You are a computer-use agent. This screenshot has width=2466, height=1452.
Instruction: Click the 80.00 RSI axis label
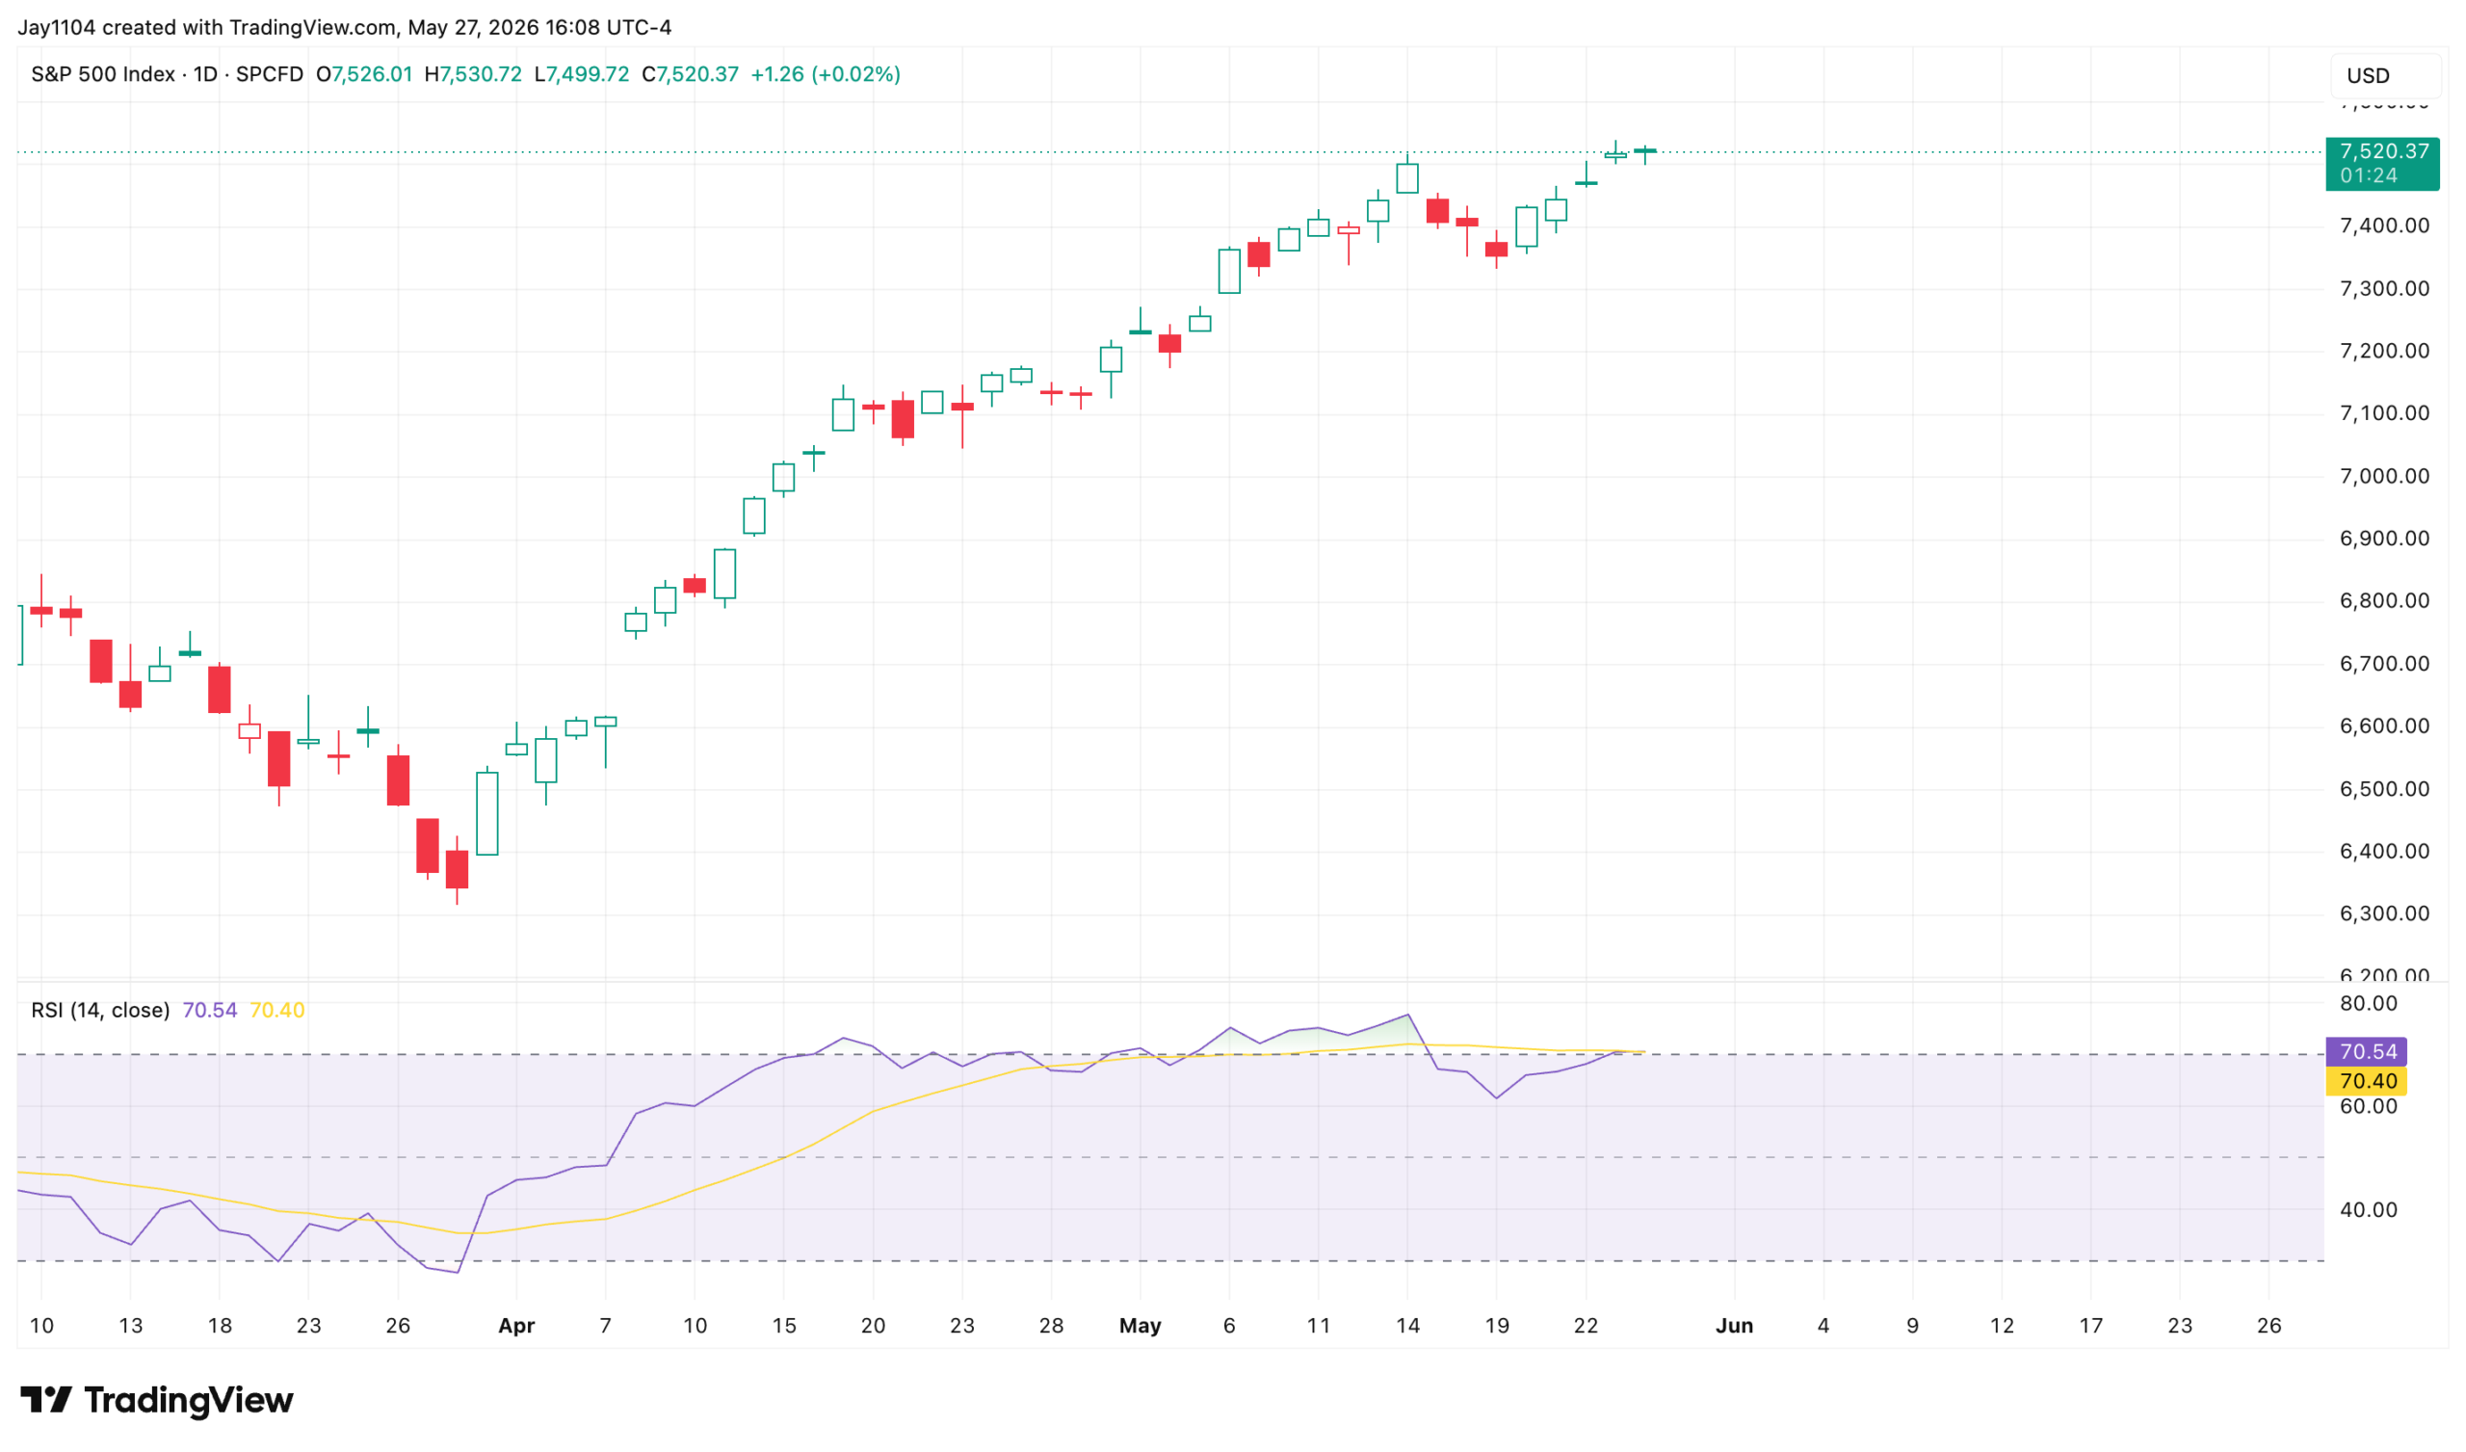(2368, 1004)
